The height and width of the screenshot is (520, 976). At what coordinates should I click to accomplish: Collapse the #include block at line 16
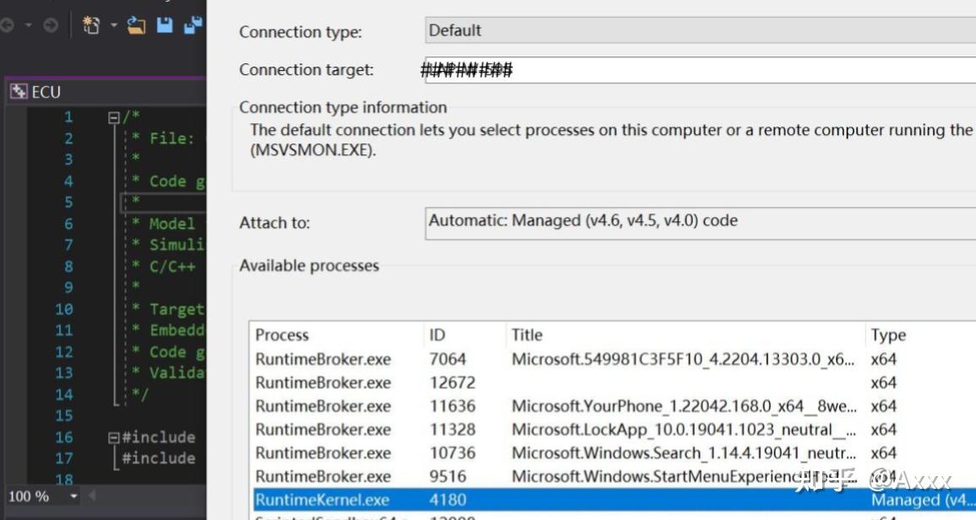point(114,437)
